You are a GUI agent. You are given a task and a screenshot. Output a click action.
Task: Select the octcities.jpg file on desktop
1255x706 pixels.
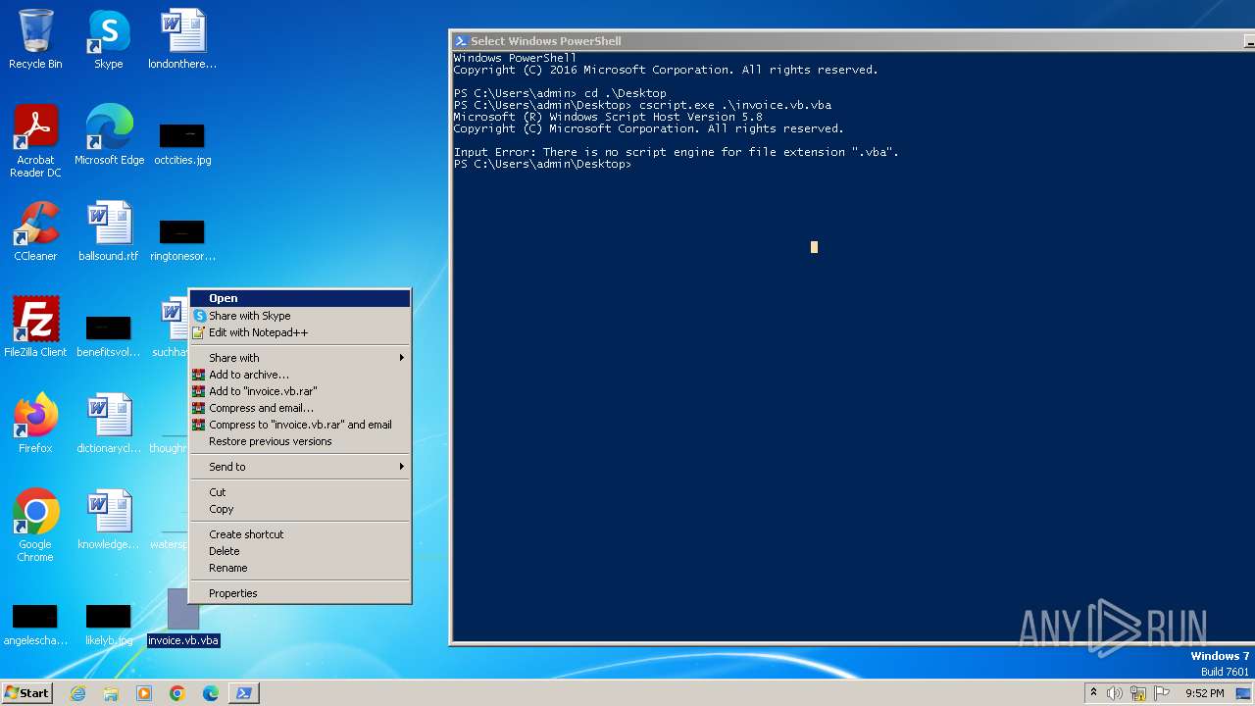[x=182, y=143]
